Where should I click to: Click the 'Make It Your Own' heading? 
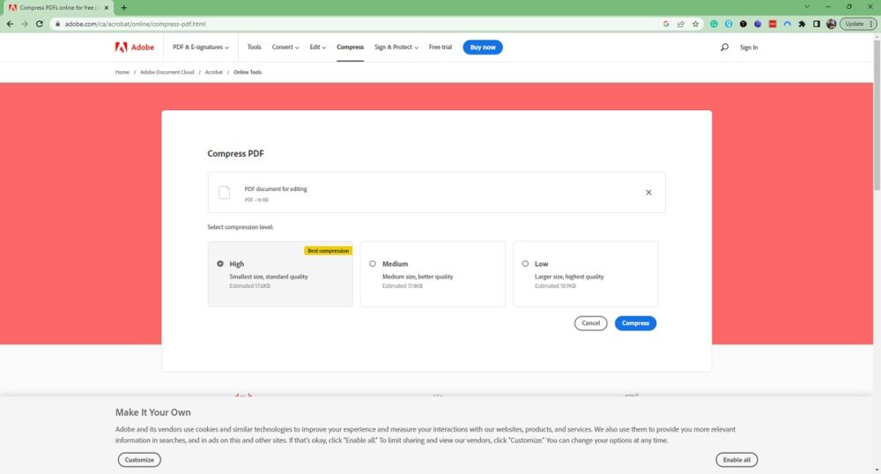coord(152,412)
